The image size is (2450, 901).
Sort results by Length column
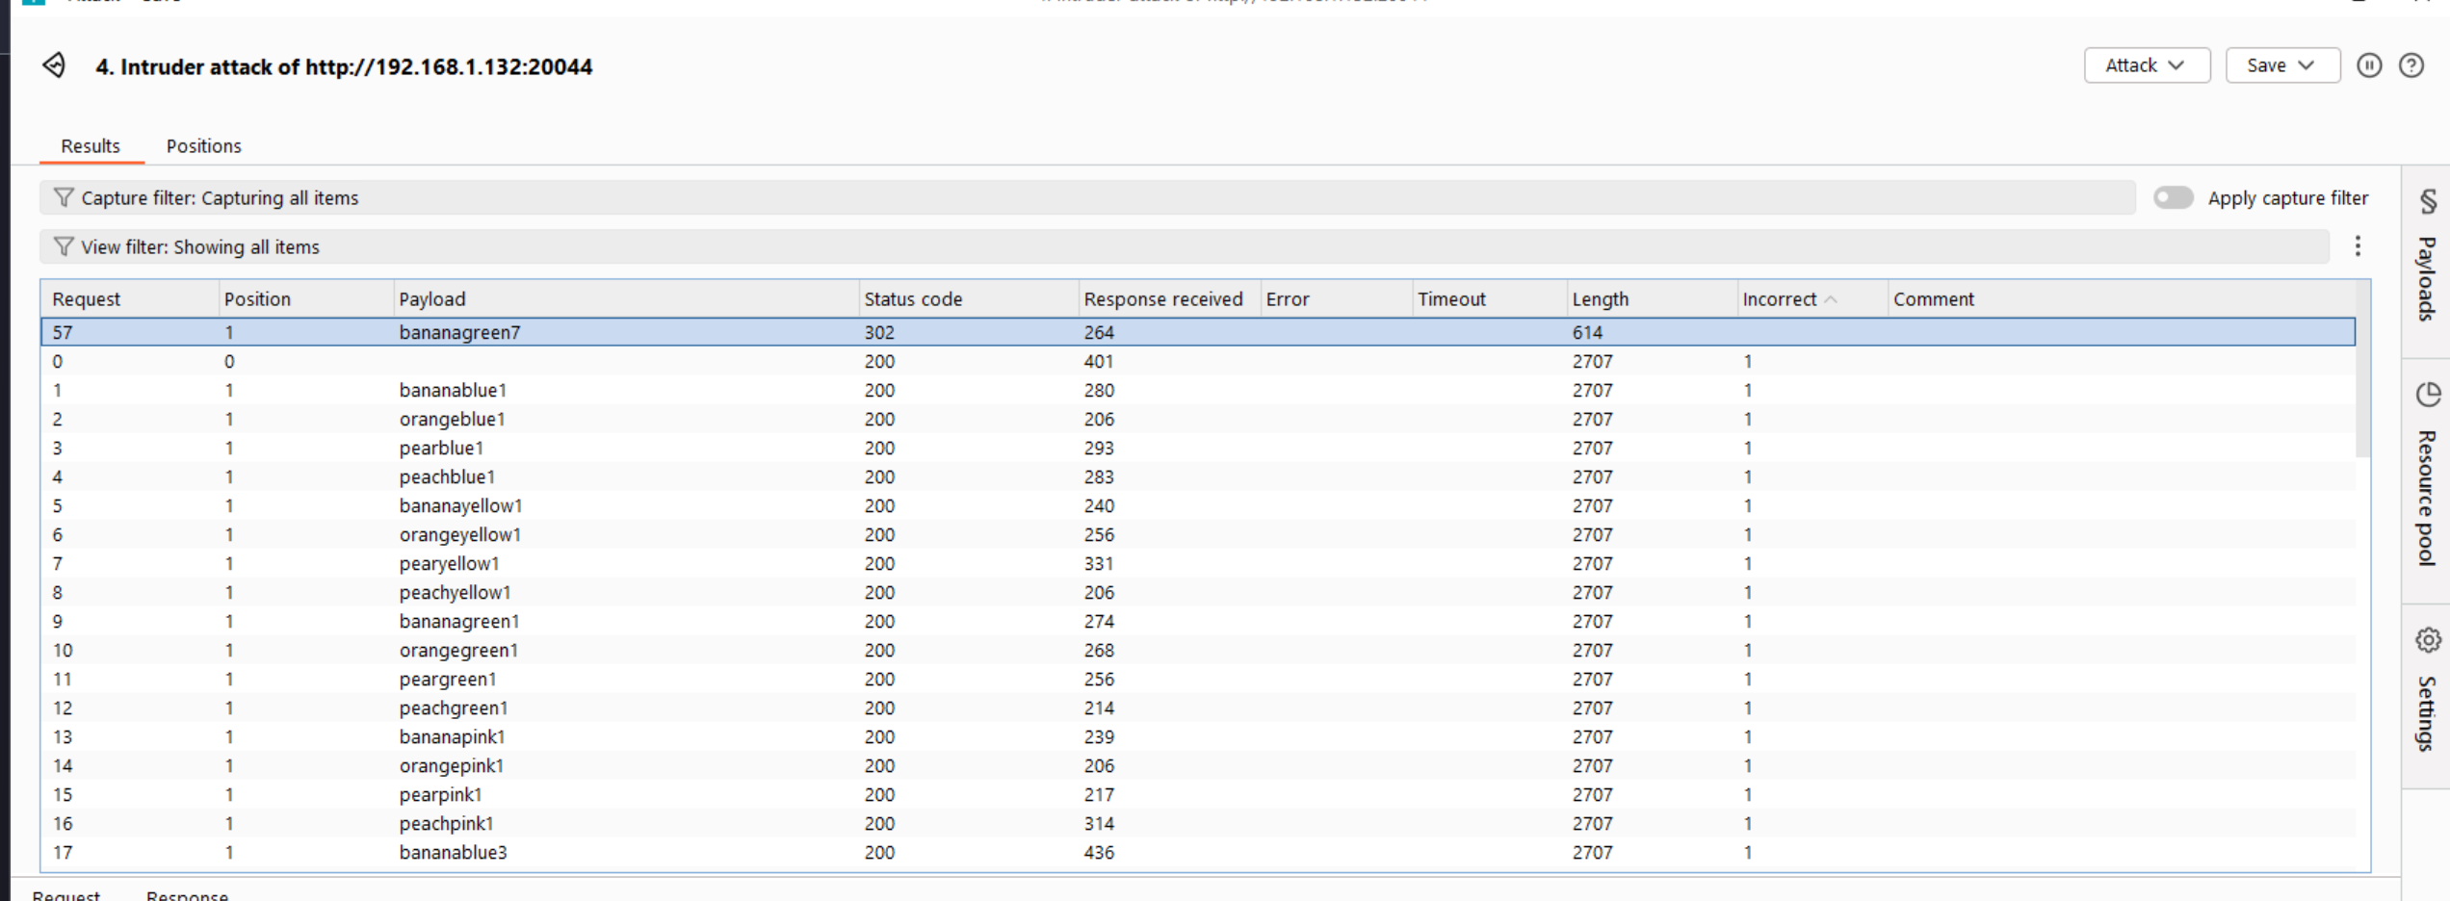(x=1600, y=299)
